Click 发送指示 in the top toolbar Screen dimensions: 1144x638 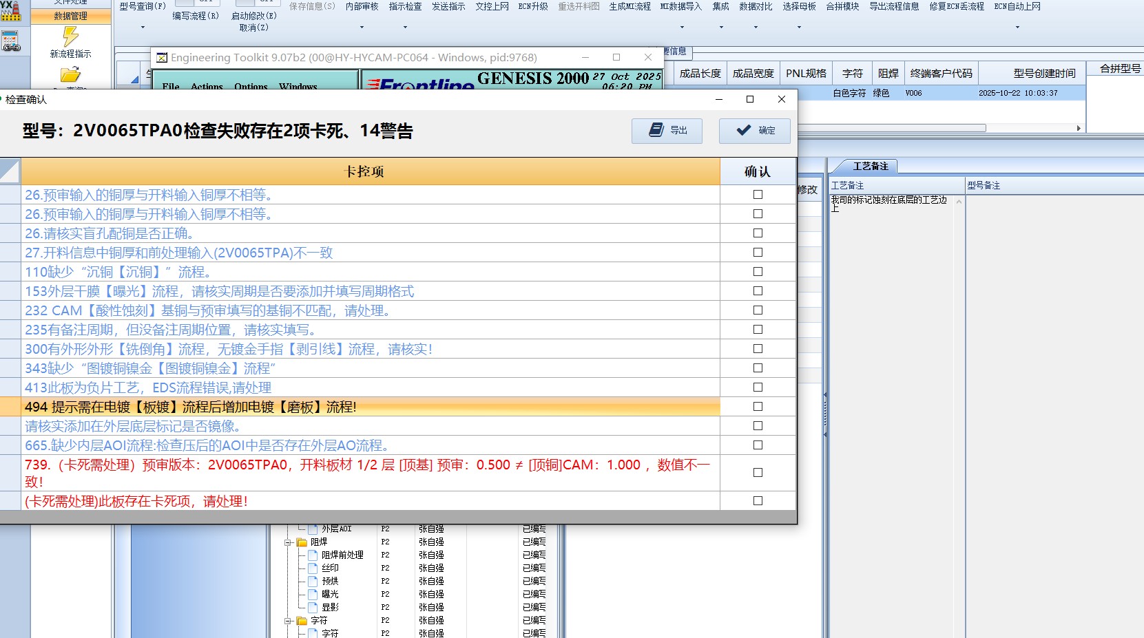pos(448,6)
